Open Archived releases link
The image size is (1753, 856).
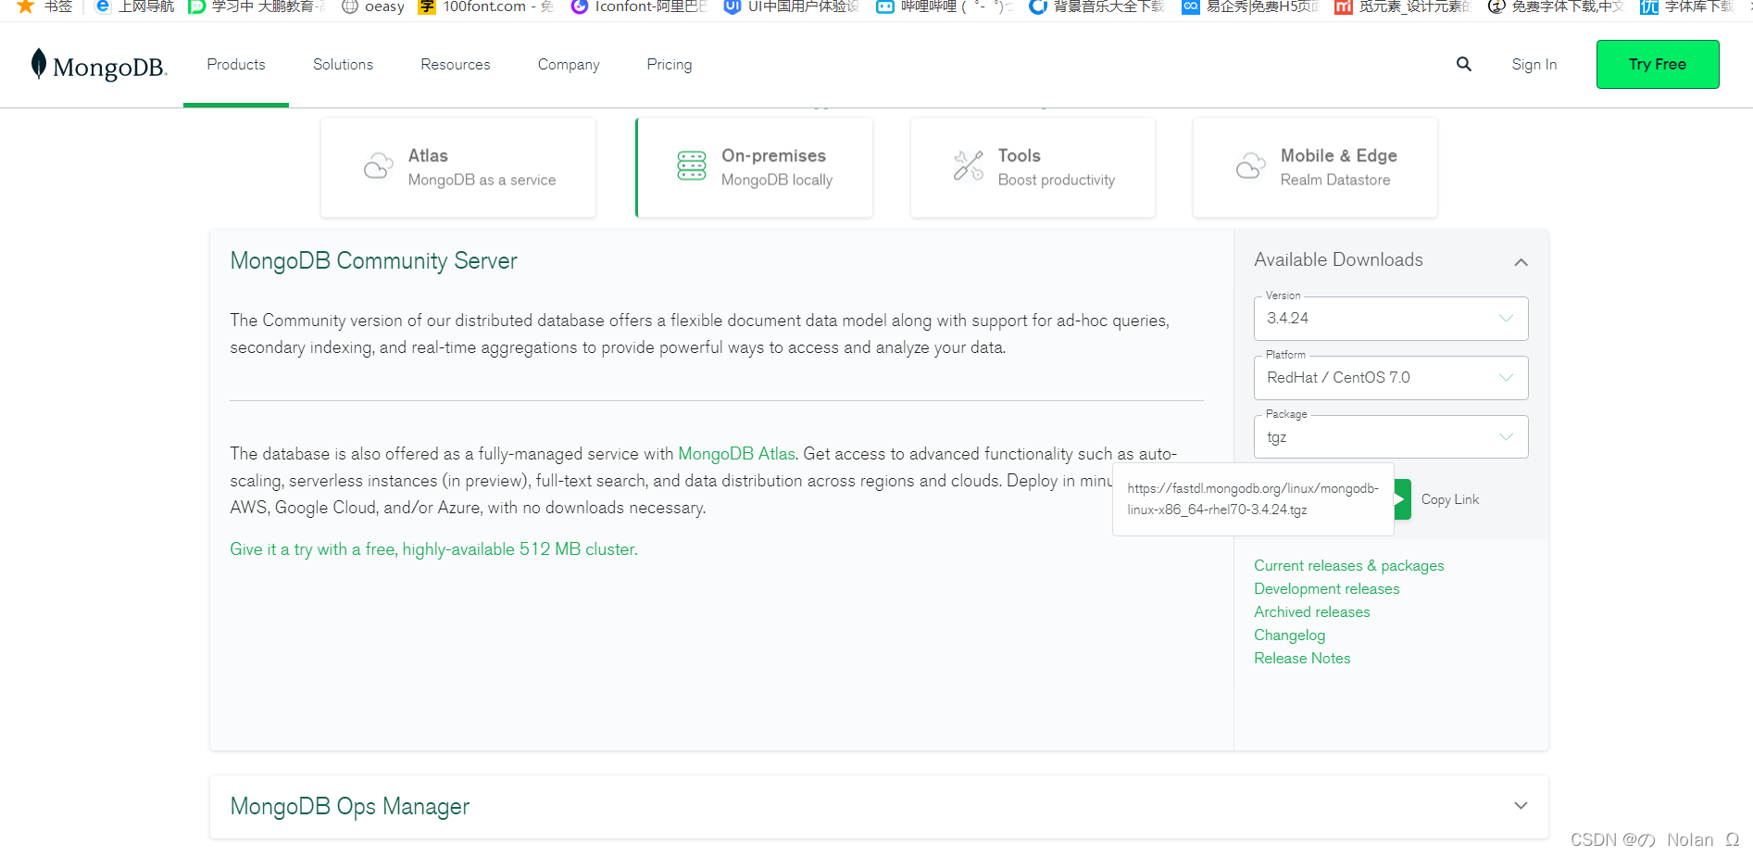point(1312,611)
